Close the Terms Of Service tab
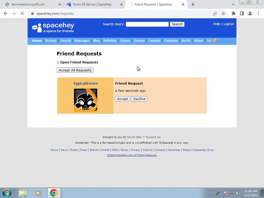This screenshot has height=198, width=264. point(121,5)
